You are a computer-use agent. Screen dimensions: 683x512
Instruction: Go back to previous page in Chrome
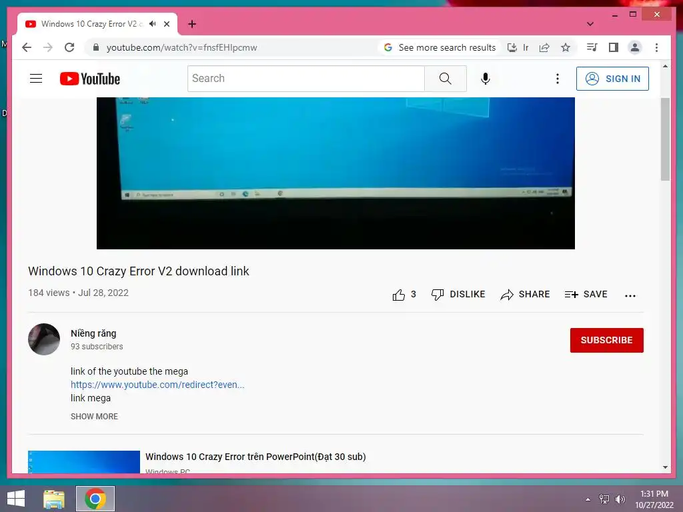27,47
